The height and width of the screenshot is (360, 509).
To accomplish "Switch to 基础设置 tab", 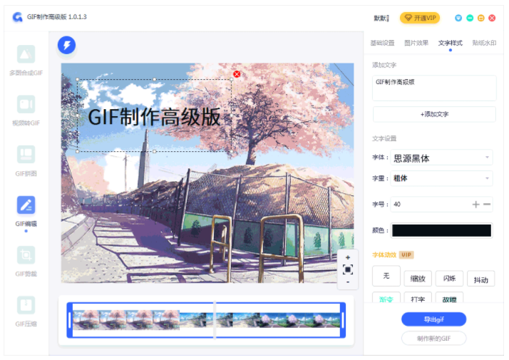I will coord(382,43).
